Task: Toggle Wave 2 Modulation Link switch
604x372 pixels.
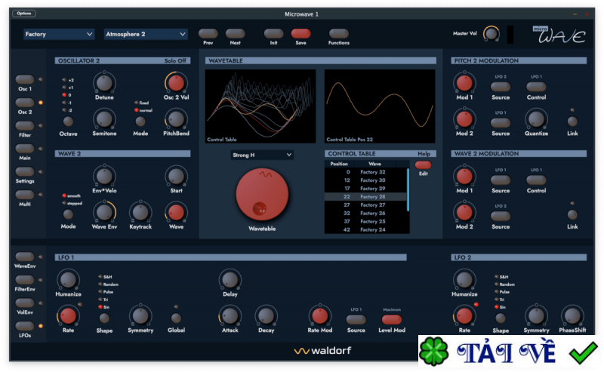Action: click(x=572, y=214)
